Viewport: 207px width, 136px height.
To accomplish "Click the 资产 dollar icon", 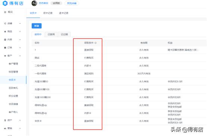I will coord(5,120).
